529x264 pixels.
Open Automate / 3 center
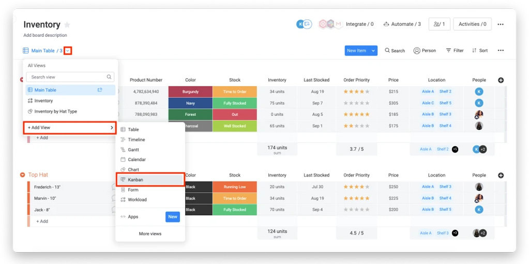pyautogui.click(x=402, y=24)
